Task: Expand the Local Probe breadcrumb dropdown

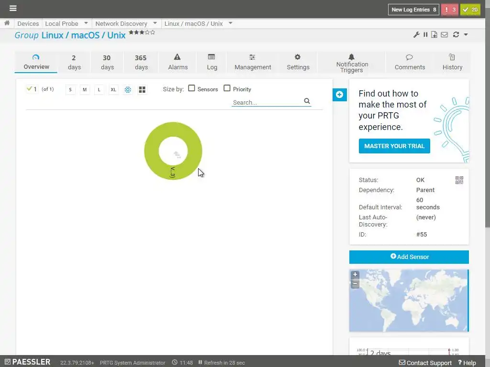Action: (x=86, y=23)
